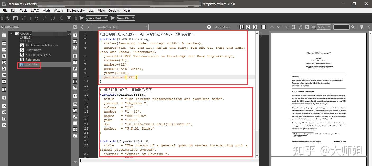This screenshot has height=166, width=372.
Task: Open the Greek letters lambda panel
Action: tap(4, 68)
